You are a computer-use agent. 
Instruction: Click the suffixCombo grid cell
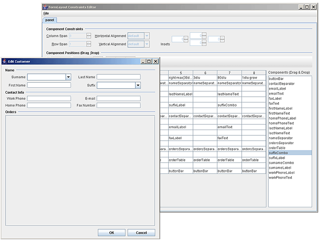pyautogui.click(x=230, y=105)
